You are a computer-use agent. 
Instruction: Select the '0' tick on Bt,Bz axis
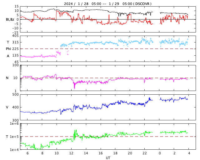tap(17, 19)
